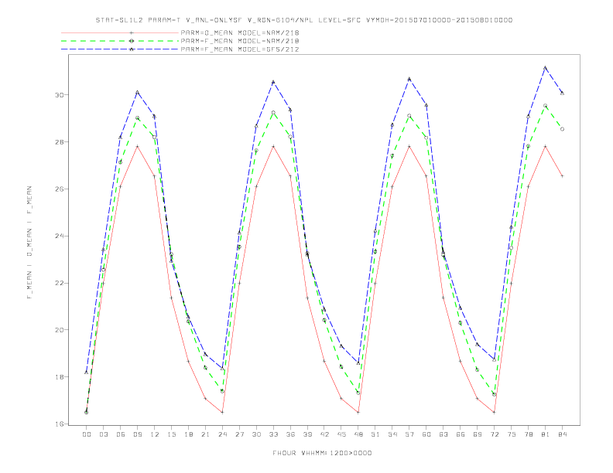Click the red solid legend line sample
The width and height of the screenshot is (613, 473).
tap(120, 32)
